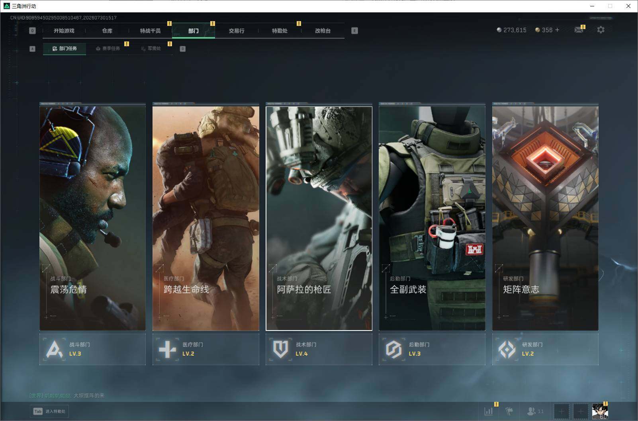Open the 赛季任务 sub-tab
Screen dimensions: 638x421
click(x=108, y=49)
